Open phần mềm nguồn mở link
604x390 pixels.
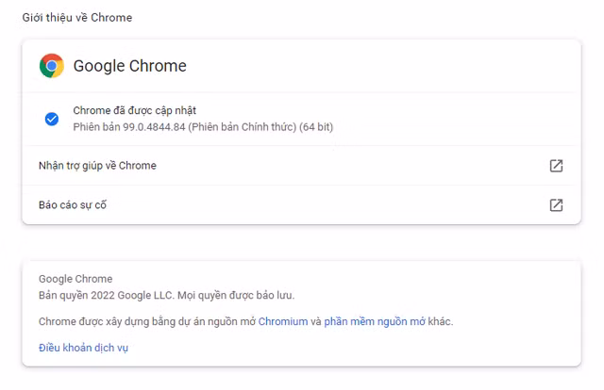[x=375, y=321]
